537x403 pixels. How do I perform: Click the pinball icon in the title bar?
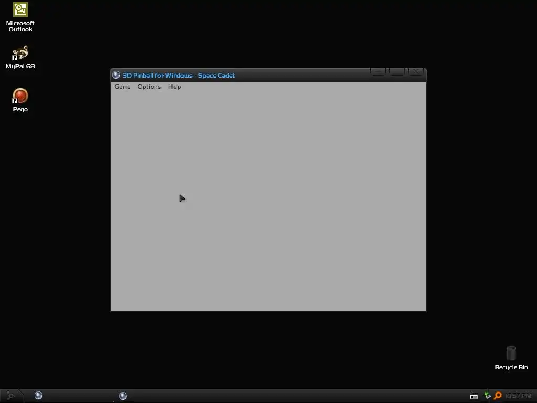point(116,75)
